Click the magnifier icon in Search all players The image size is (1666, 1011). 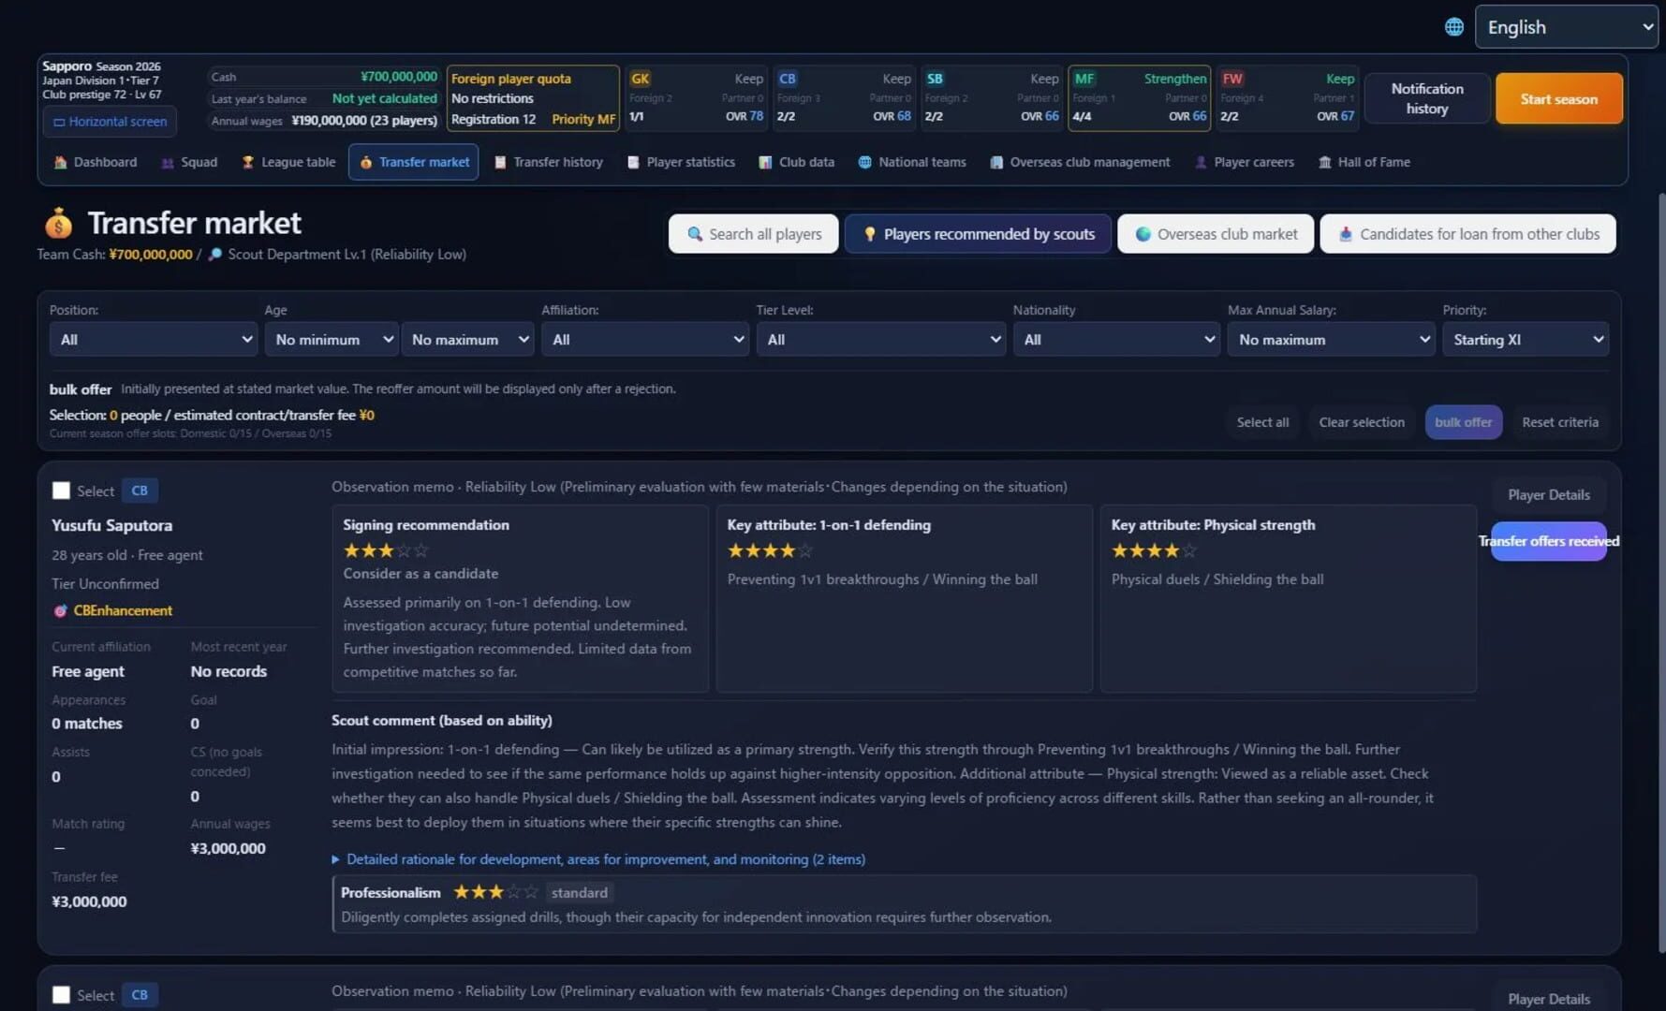(695, 234)
